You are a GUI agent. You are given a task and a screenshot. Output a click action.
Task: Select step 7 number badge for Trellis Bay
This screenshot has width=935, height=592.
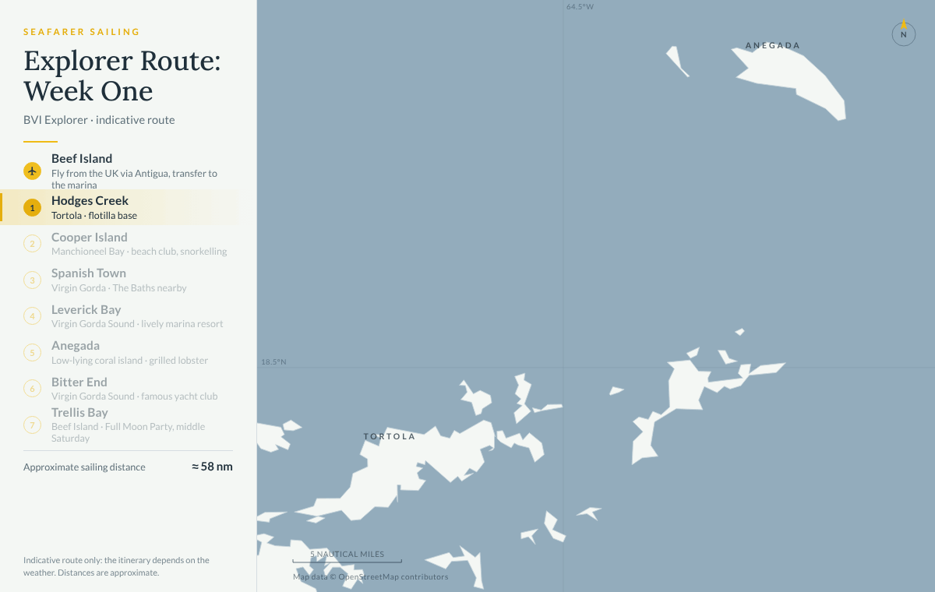(x=32, y=425)
